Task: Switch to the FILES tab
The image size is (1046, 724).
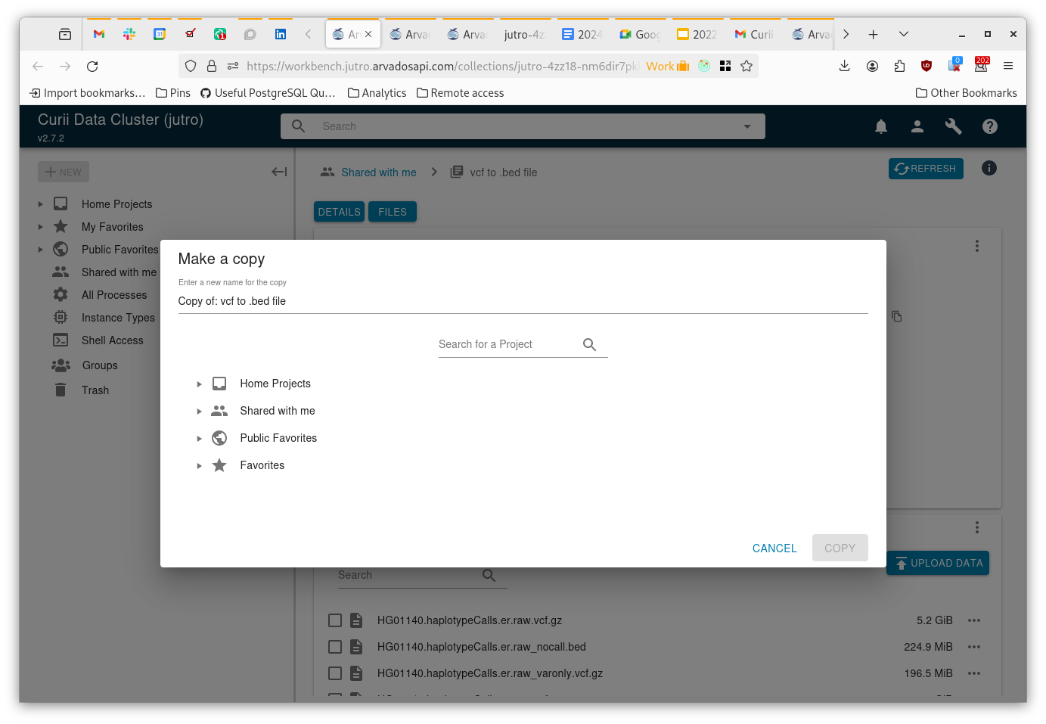Action: click(x=393, y=212)
